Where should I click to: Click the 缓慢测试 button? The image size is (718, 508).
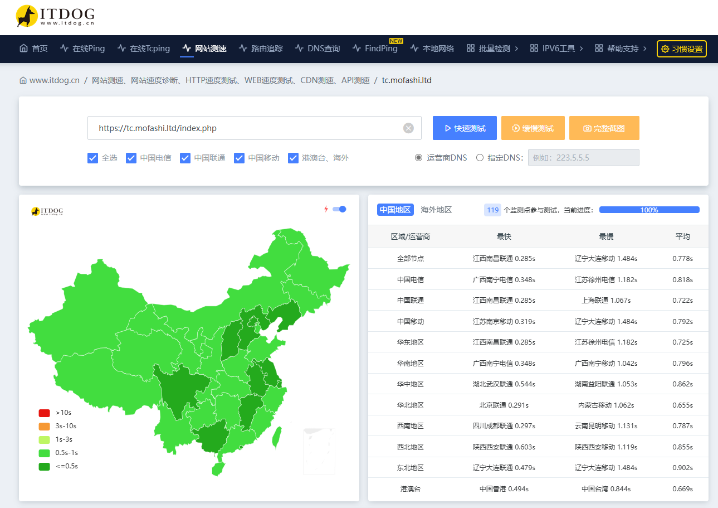pos(533,128)
